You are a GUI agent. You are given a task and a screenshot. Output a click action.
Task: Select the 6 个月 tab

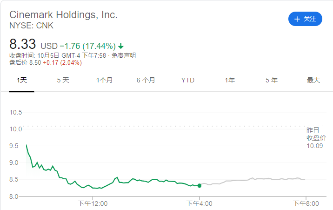146,80
